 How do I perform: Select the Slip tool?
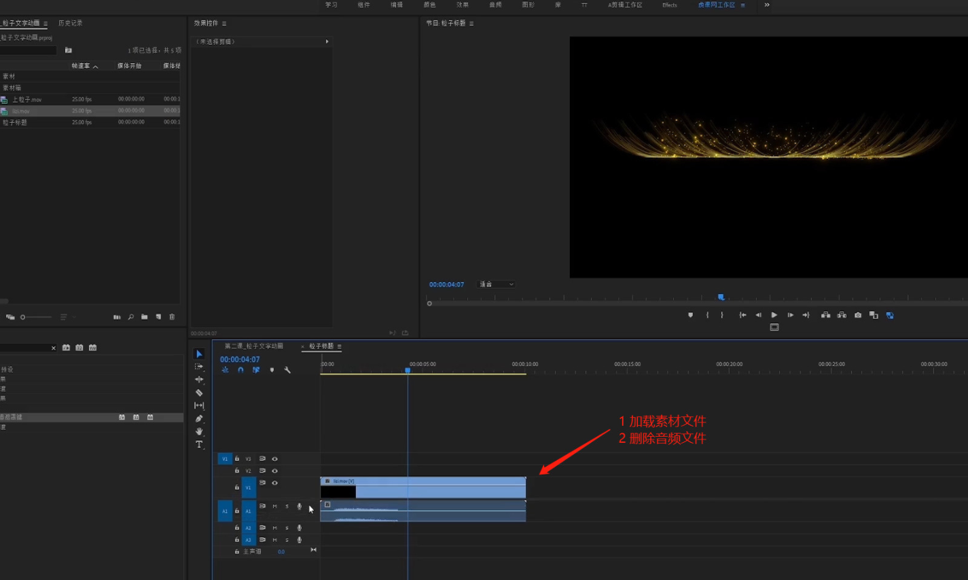(x=199, y=405)
